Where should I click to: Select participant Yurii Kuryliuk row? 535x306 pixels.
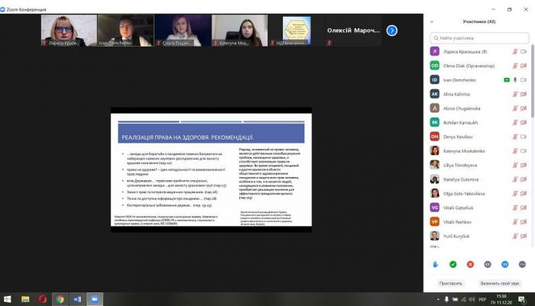479,236
